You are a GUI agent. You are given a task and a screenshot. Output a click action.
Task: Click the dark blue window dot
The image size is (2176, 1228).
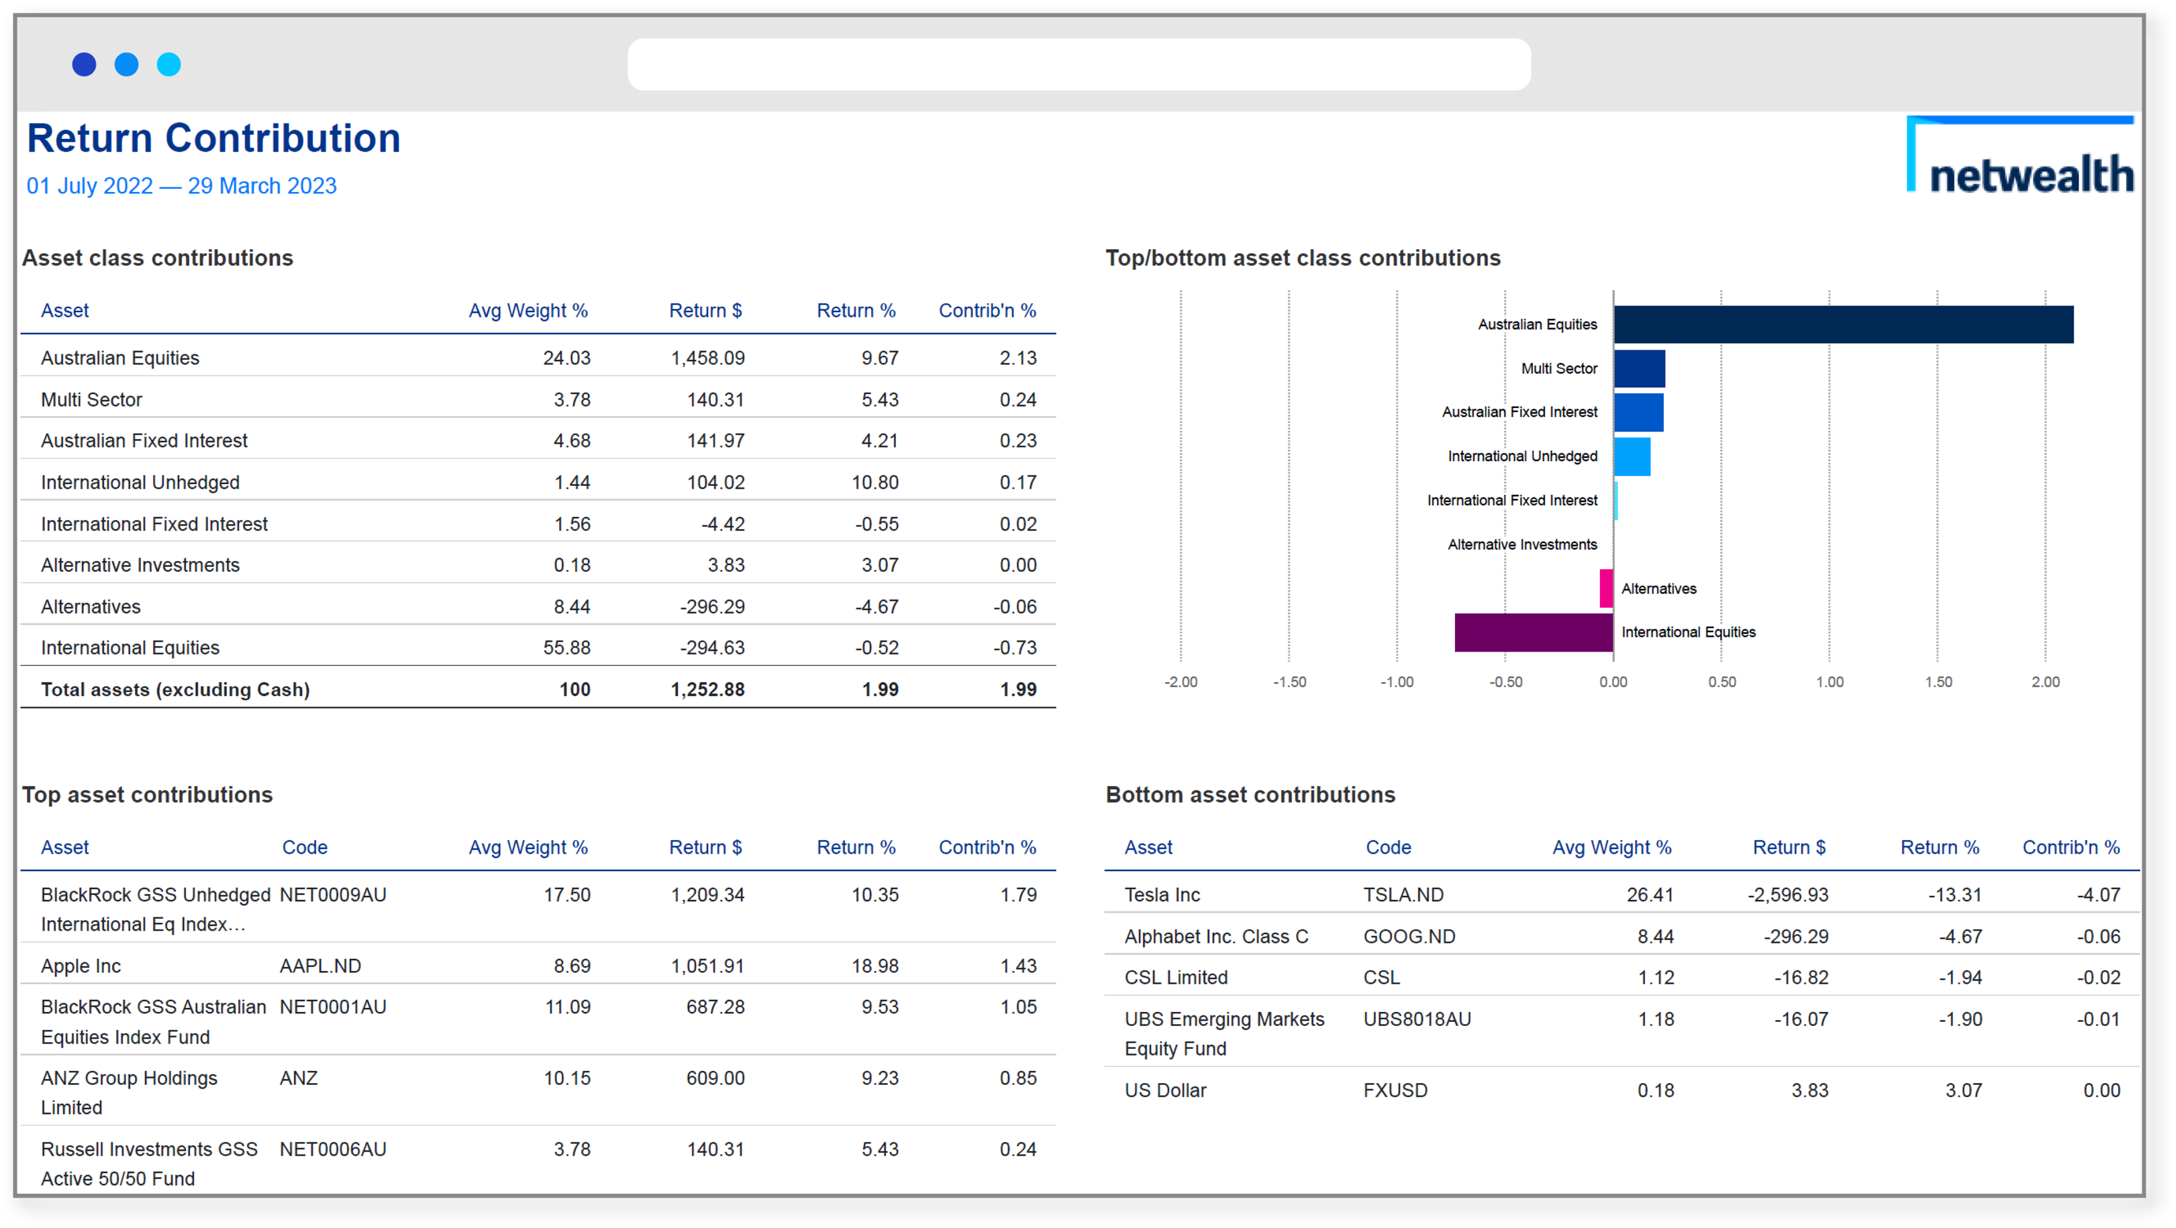(x=84, y=64)
